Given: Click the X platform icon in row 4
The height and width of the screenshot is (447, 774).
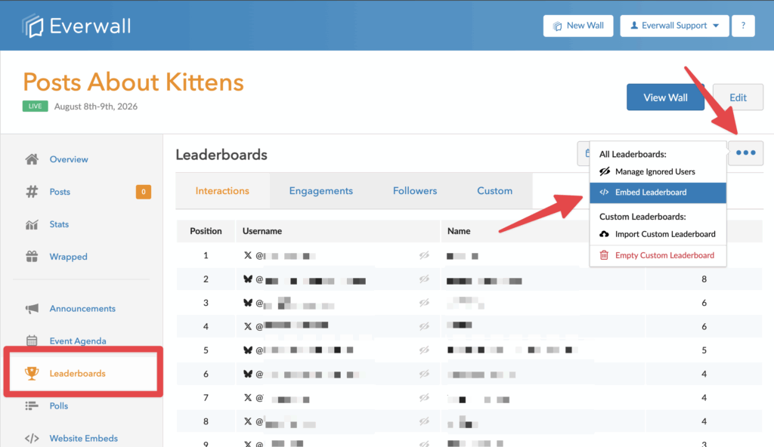Looking at the screenshot, I should 248,327.
